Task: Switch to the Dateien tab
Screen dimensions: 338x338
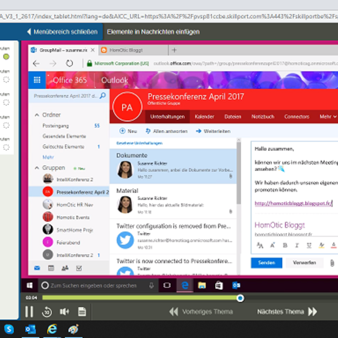Action: click(233, 117)
